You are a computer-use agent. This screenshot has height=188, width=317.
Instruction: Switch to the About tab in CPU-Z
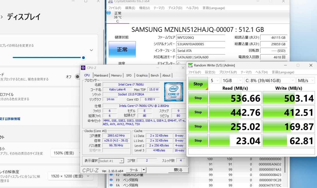click(166, 75)
